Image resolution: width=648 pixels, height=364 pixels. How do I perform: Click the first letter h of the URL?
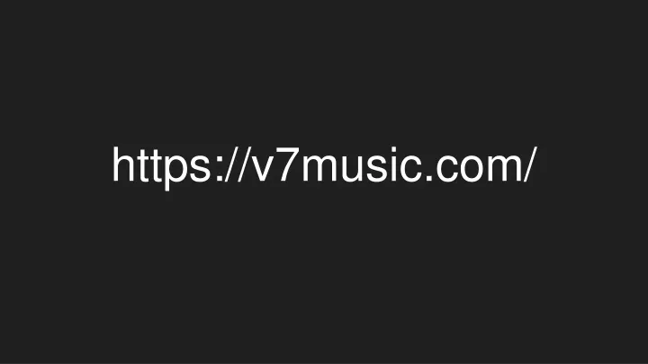(123, 164)
